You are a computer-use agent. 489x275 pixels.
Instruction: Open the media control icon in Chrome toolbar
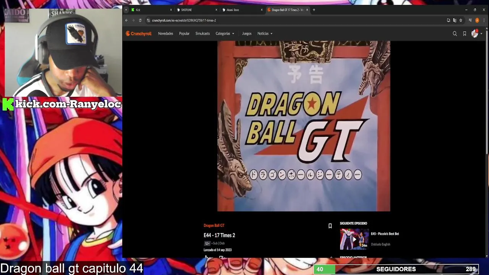click(471, 20)
